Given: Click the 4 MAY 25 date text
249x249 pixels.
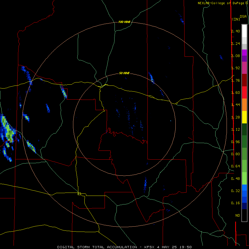Looking at the screenshot, I should [x=167, y=247].
